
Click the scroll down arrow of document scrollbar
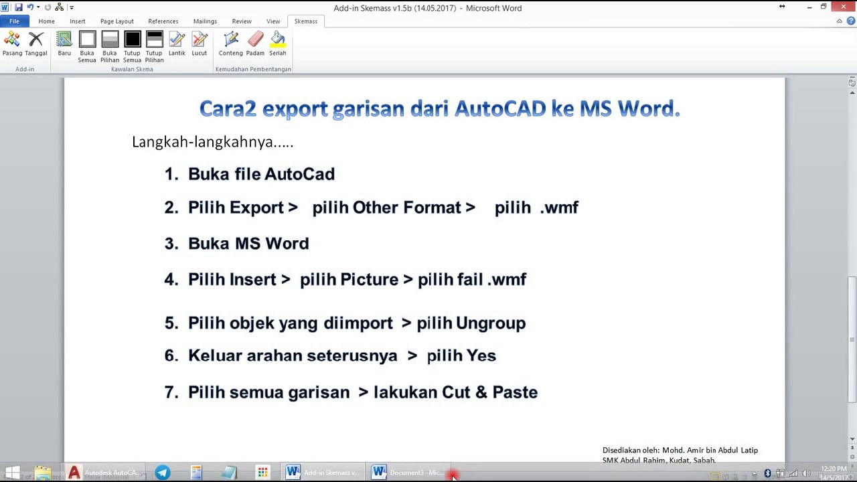point(852,438)
